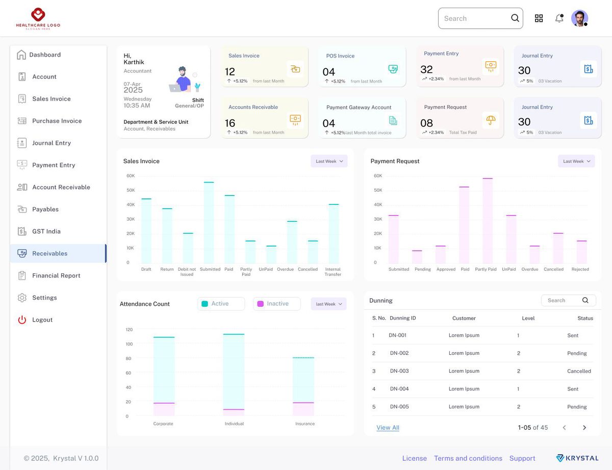Click the Payment Request umbrella icon

491,120
